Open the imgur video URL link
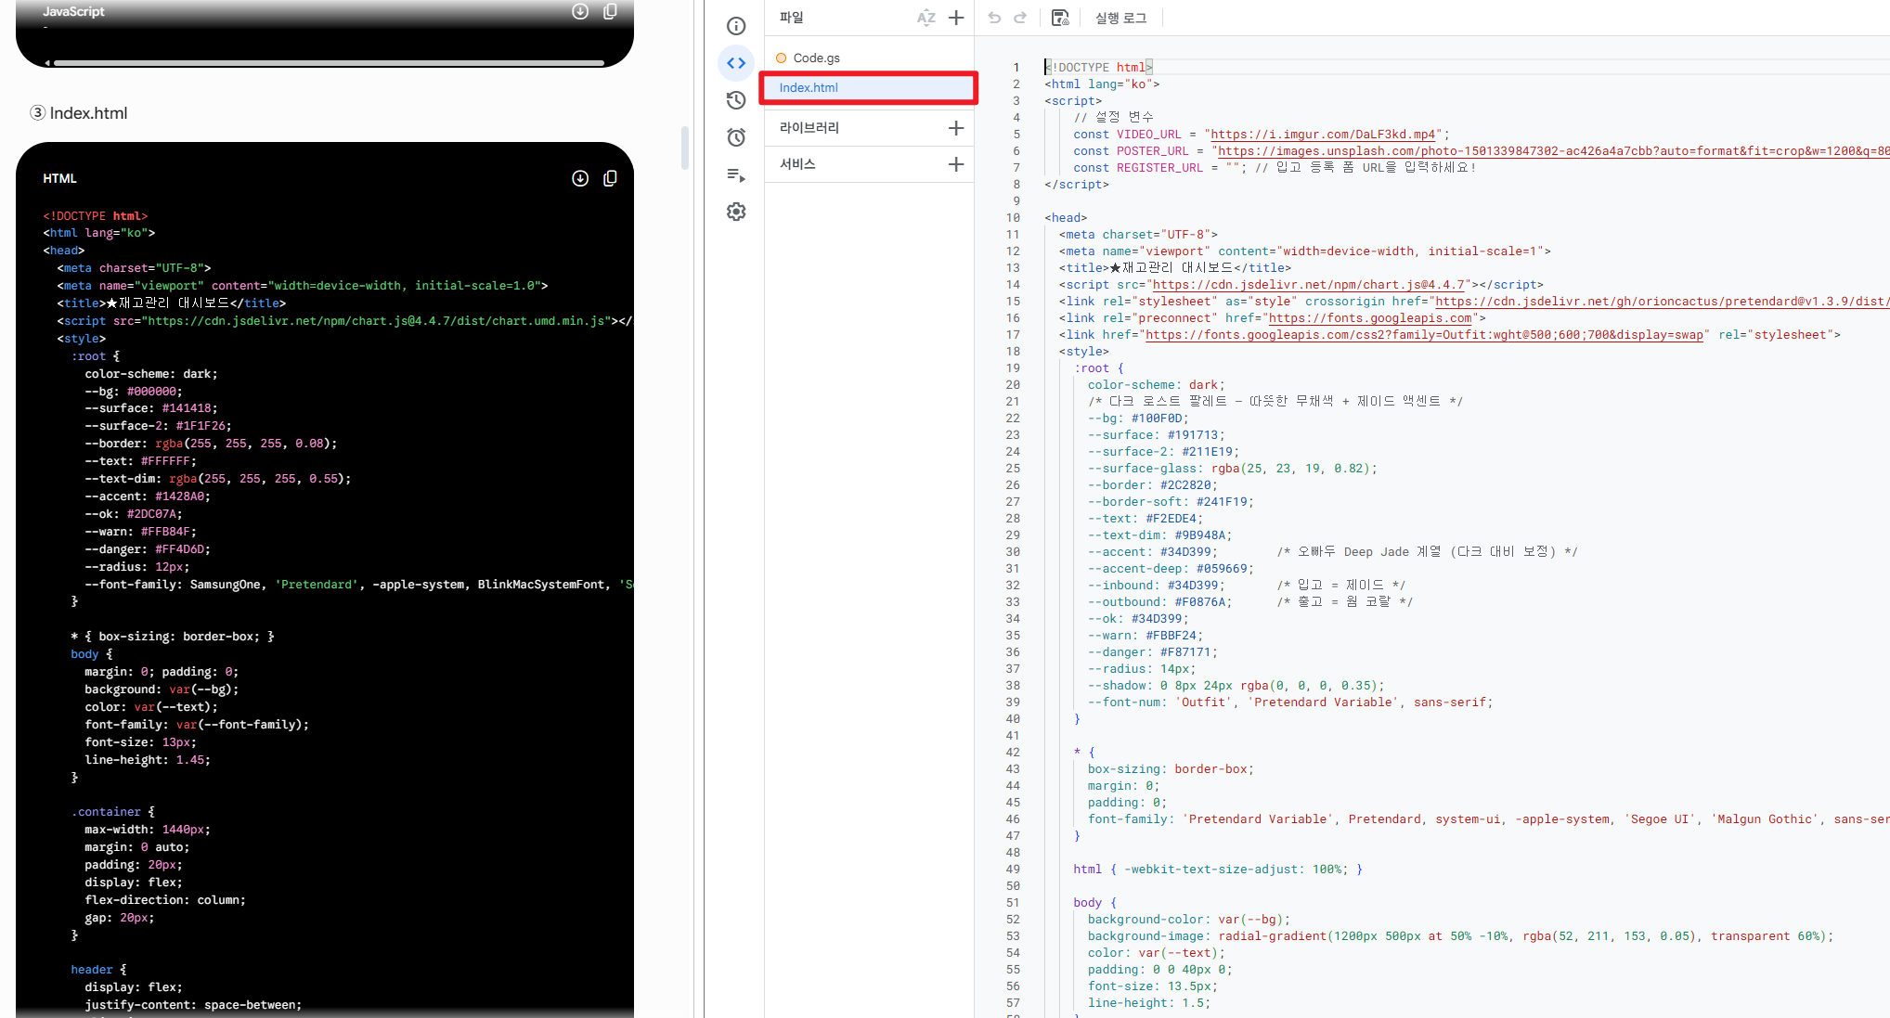This screenshot has height=1018, width=1890. 1324,135
